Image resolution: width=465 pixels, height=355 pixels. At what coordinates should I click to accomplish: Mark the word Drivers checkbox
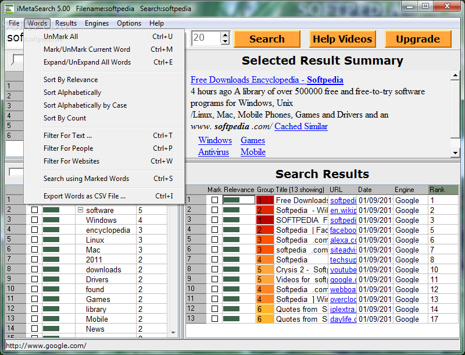34,279
